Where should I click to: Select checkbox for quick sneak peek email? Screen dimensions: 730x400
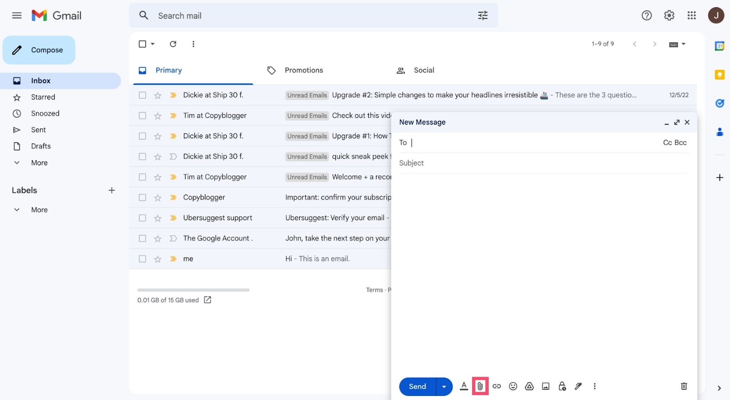coord(142,157)
